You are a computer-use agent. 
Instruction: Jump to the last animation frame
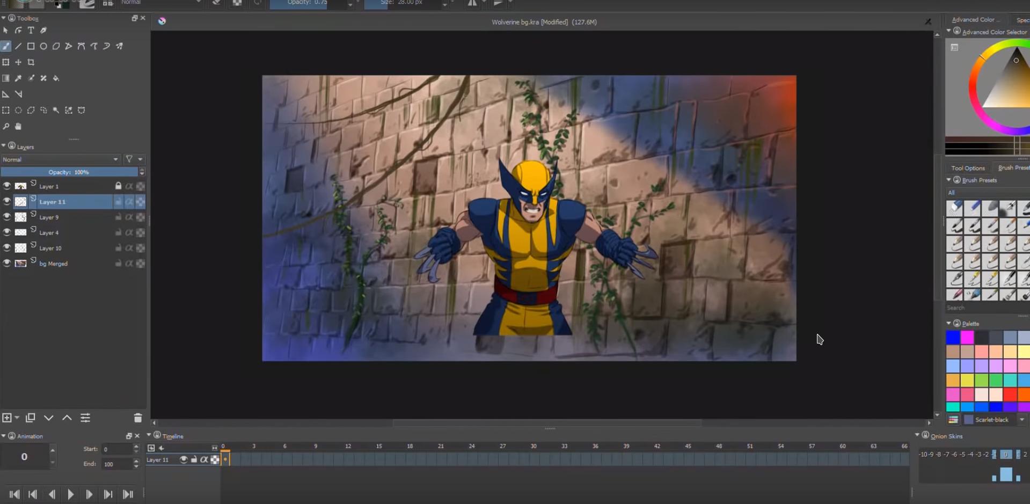128,494
